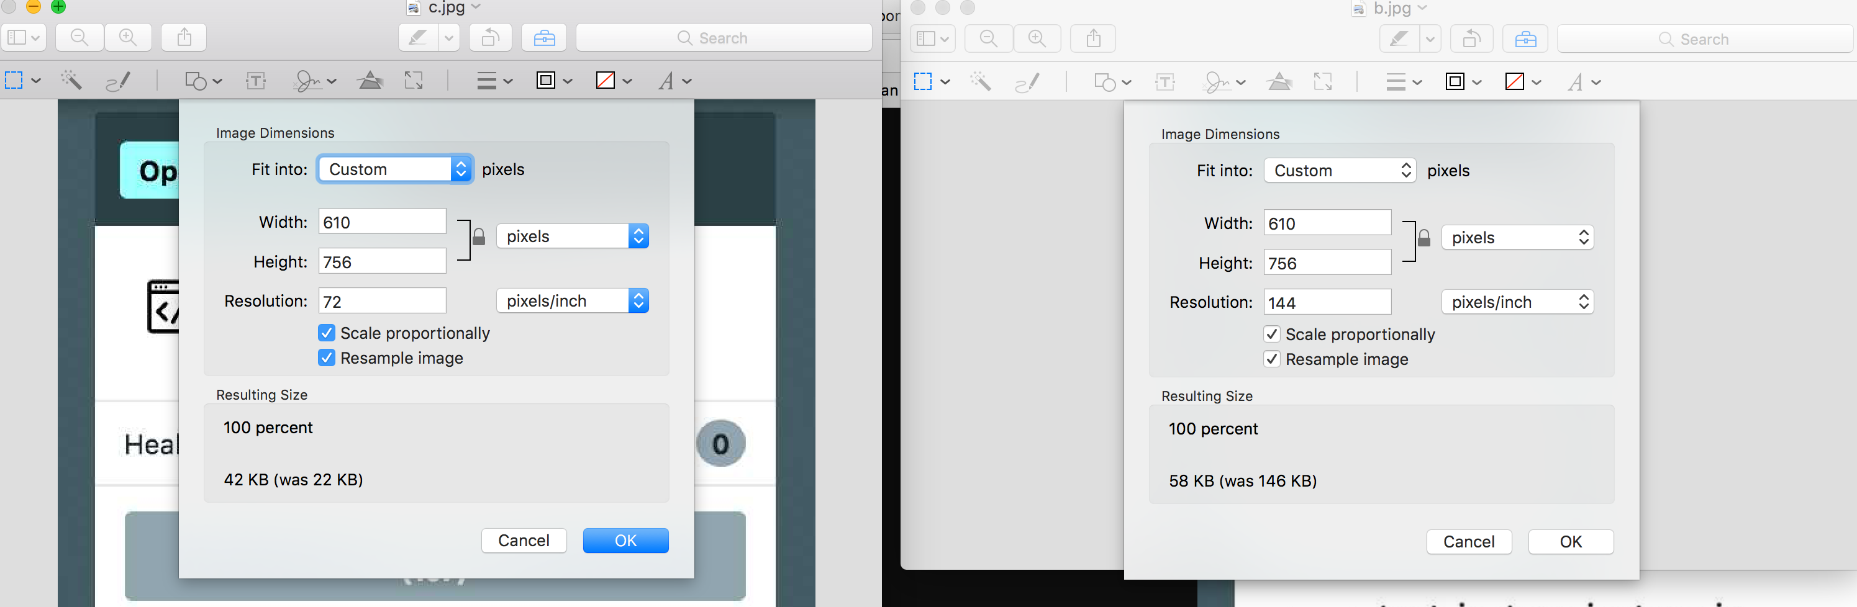Click Resolution field showing 144
Image resolution: width=1857 pixels, height=607 pixels.
tap(1328, 302)
